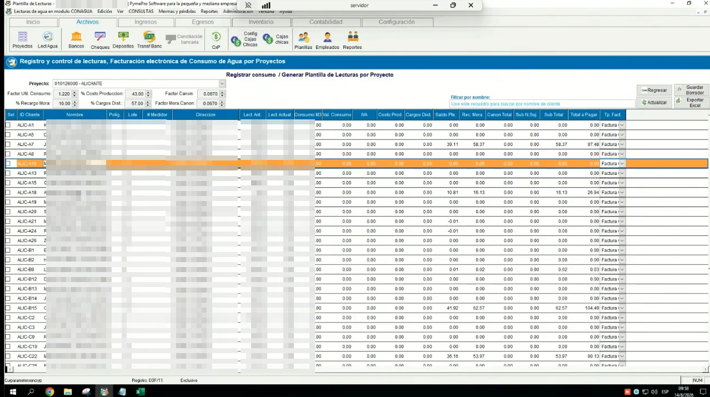Open the LectAgua water readings icon

48,41
